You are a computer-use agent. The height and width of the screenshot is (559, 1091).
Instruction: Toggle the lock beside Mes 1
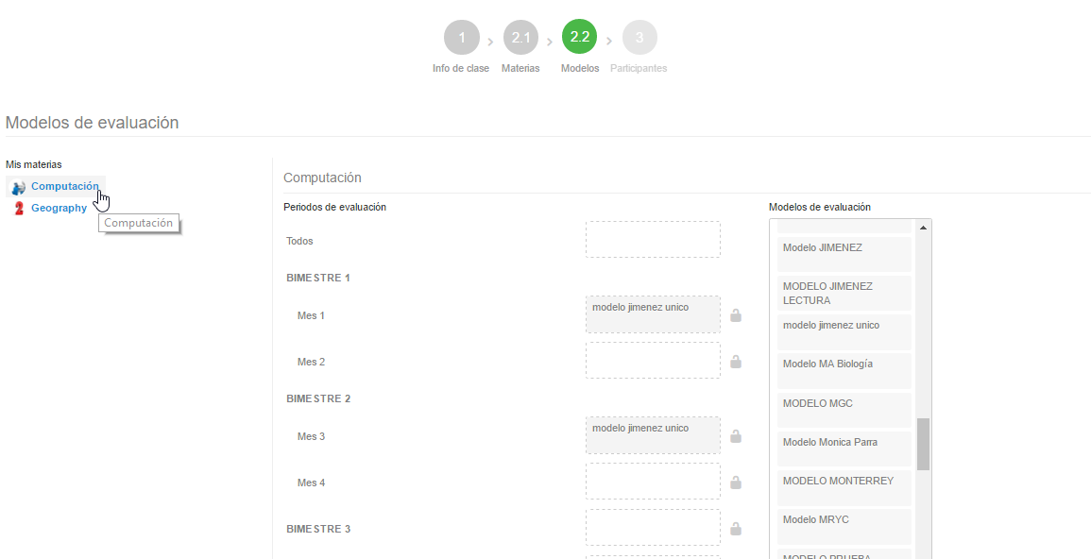(736, 314)
